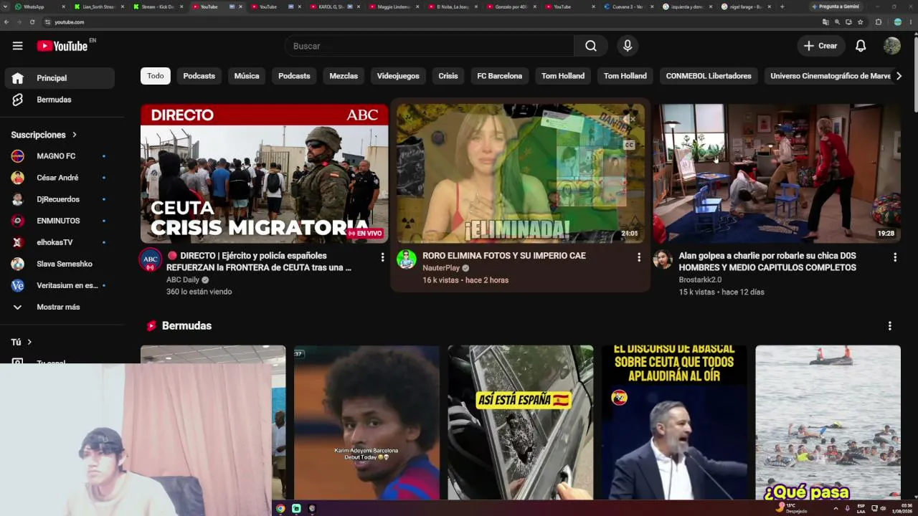Click the Pregunta a Gemini button

pyautogui.click(x=836, y=6)
